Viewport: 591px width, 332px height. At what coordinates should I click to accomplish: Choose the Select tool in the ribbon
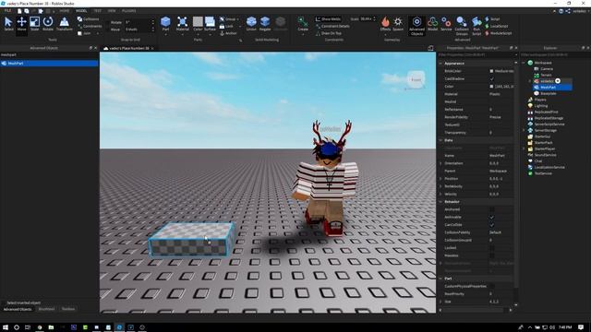tap(8, 24)
